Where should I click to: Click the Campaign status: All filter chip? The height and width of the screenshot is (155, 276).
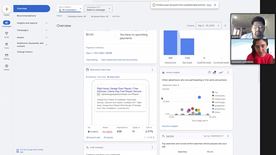tap(77, 16)
